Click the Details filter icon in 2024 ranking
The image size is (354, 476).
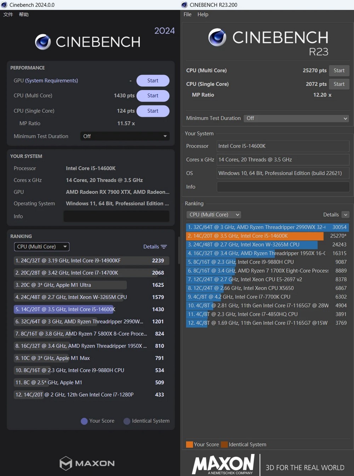pyautogui.click(x=164, y=247)
